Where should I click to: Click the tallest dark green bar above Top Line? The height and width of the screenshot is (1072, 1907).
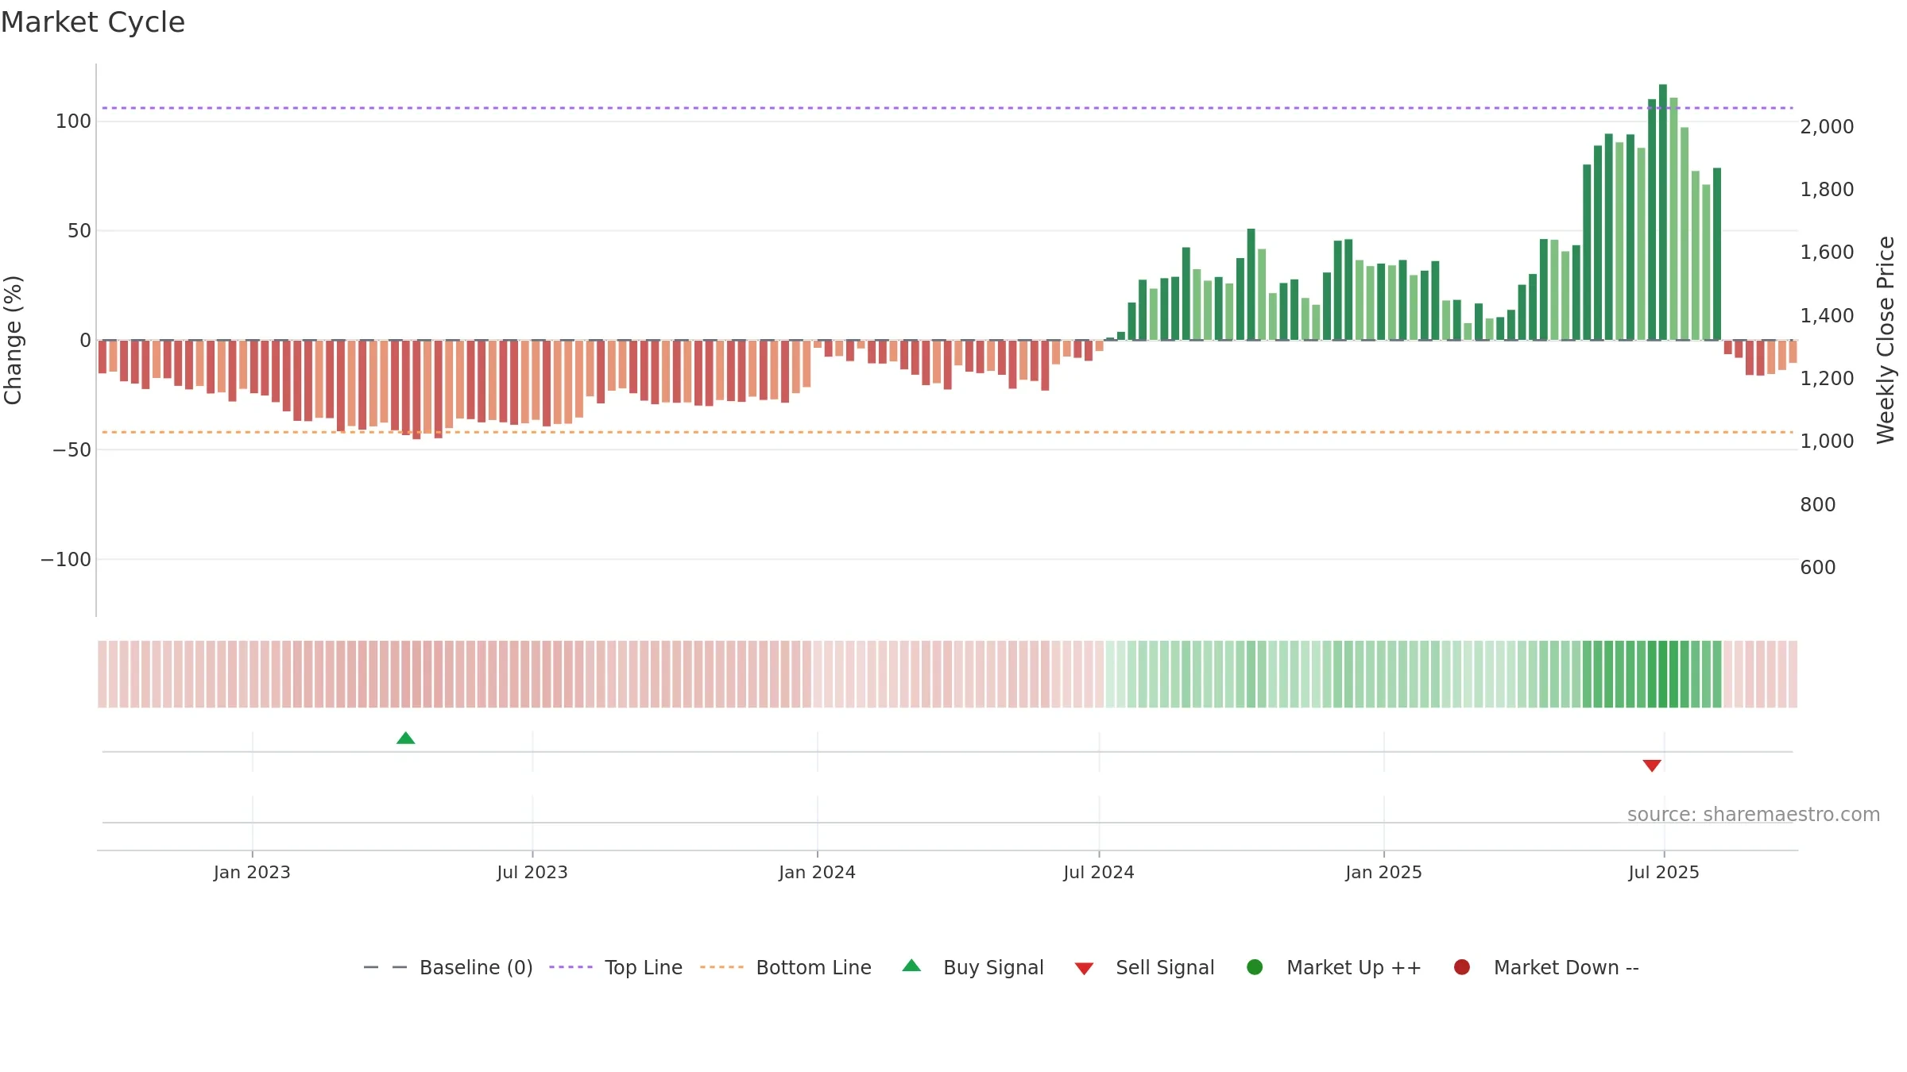[x=1663, y=212]
